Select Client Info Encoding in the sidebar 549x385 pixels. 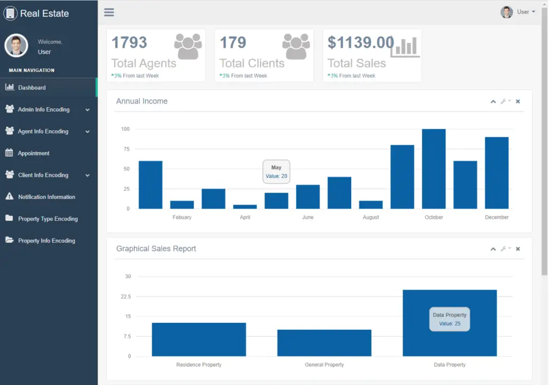[x=46, y=175]
